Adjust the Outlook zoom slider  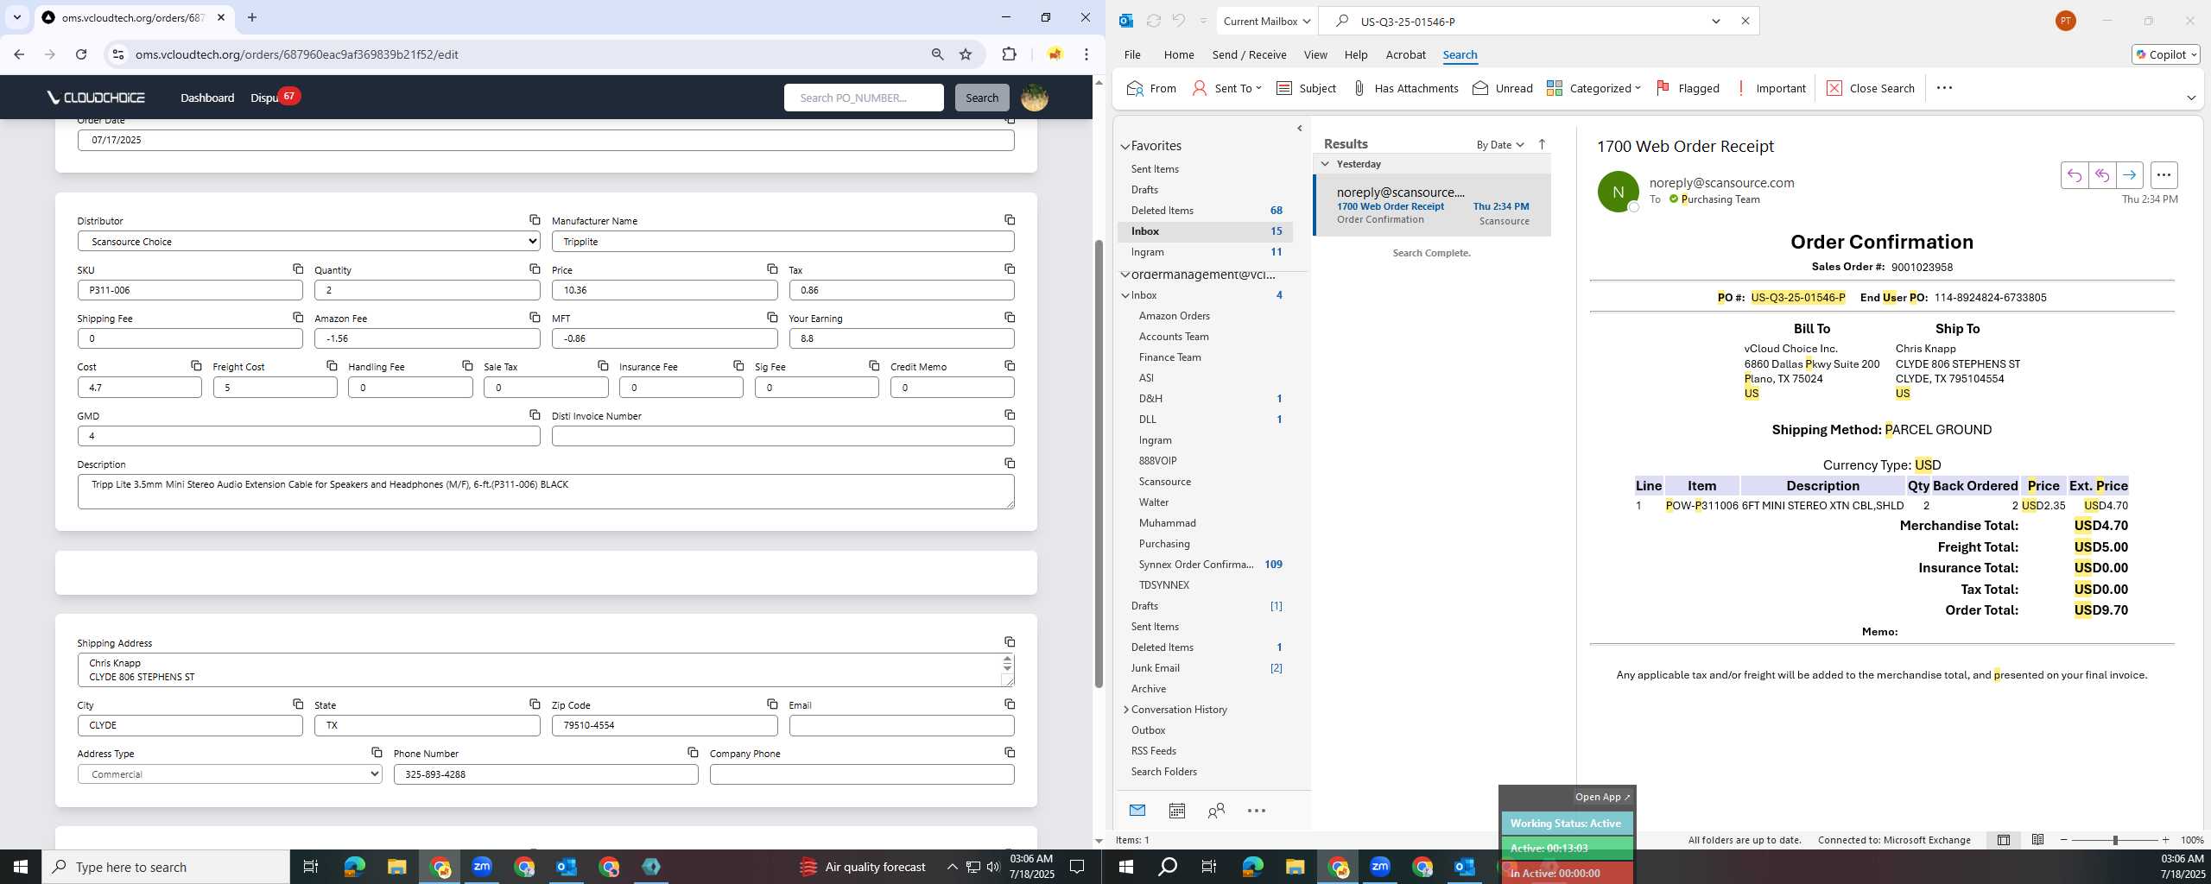click(2114, 840)
